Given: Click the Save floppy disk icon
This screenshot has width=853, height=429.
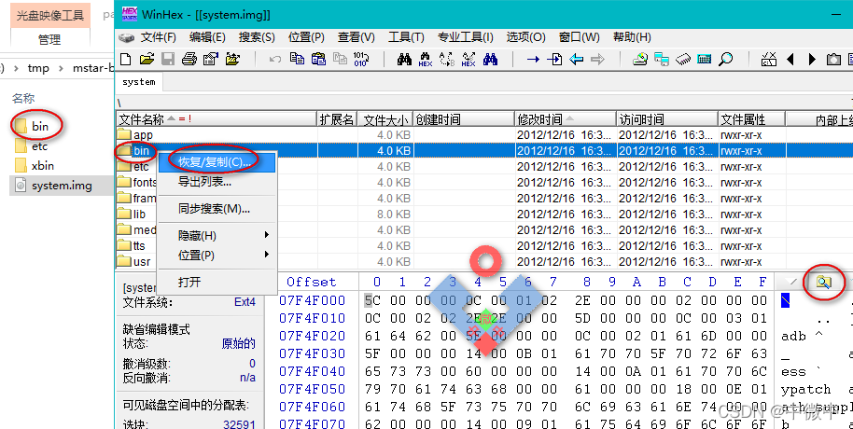Looking at the screenshot, I should click(168, 59).
